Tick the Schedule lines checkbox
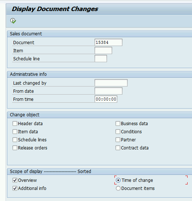Screen dimensions: 192x201 click(15, 140)
